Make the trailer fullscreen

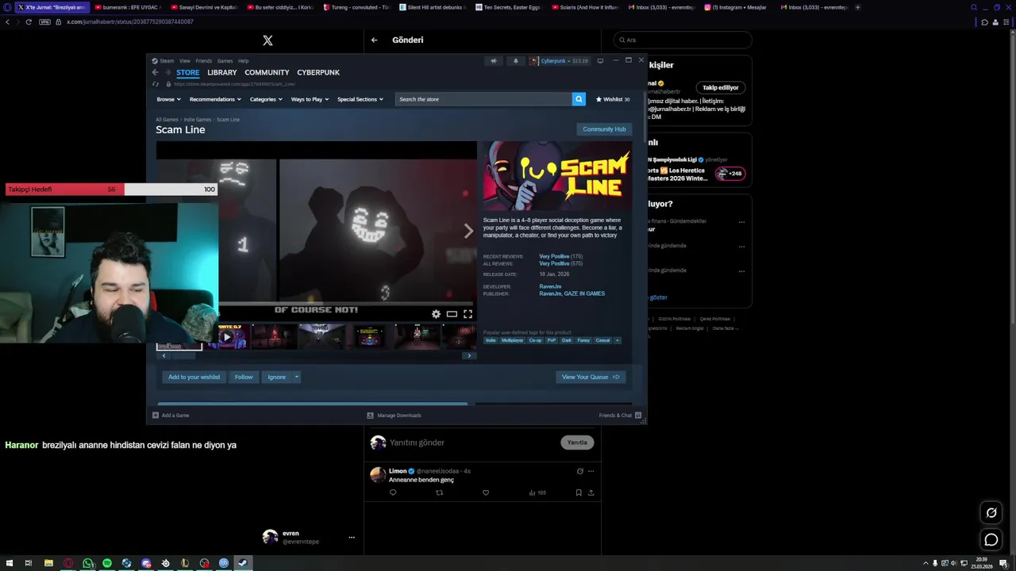point(468,314)
